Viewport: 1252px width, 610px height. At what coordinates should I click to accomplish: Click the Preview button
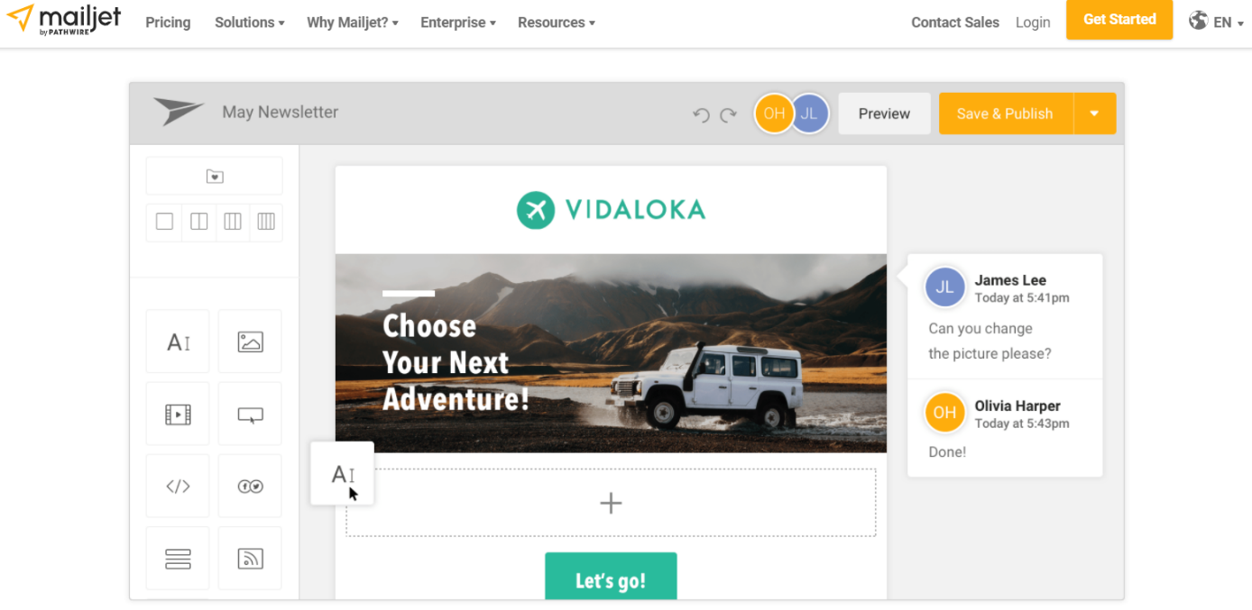884,114
